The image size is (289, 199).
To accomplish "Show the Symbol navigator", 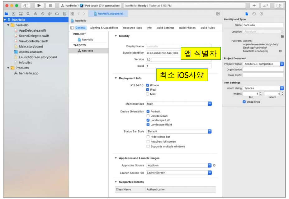I will 21,14.
